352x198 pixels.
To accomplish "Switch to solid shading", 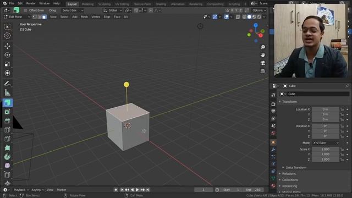I will tap(249, 17).
